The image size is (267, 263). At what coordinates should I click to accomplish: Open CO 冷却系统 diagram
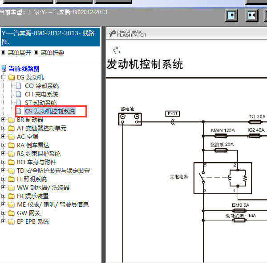[42, 86]
